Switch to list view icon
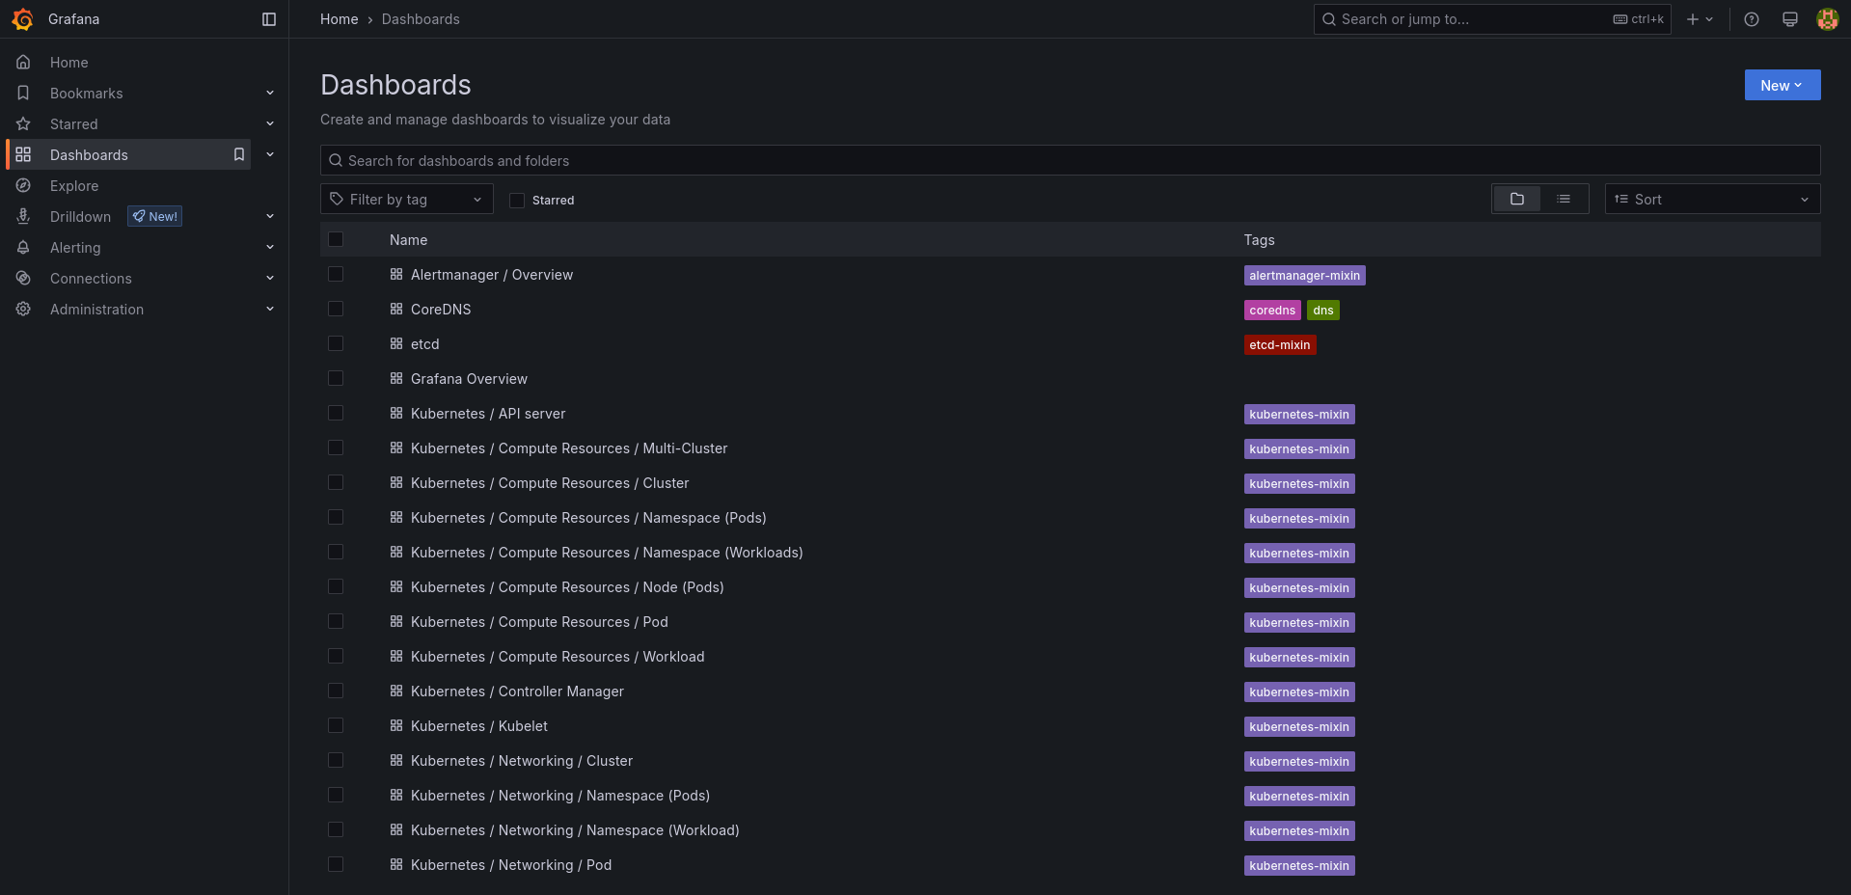Viewport: 1851px width, 895px height. click(x=1564, y=199)
